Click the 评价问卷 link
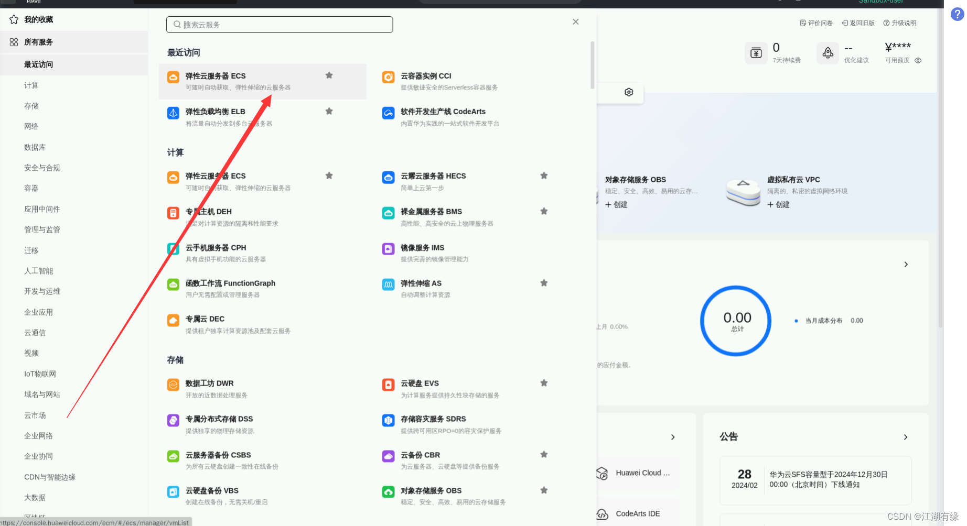This screenshot has height=526, width=967. click(x=816, y=23)
